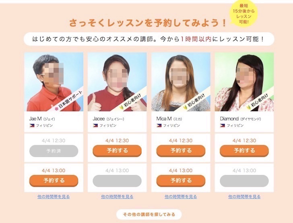Click the greyed 予約済 button for Jae M
The image size is (293, 223).
54,151
